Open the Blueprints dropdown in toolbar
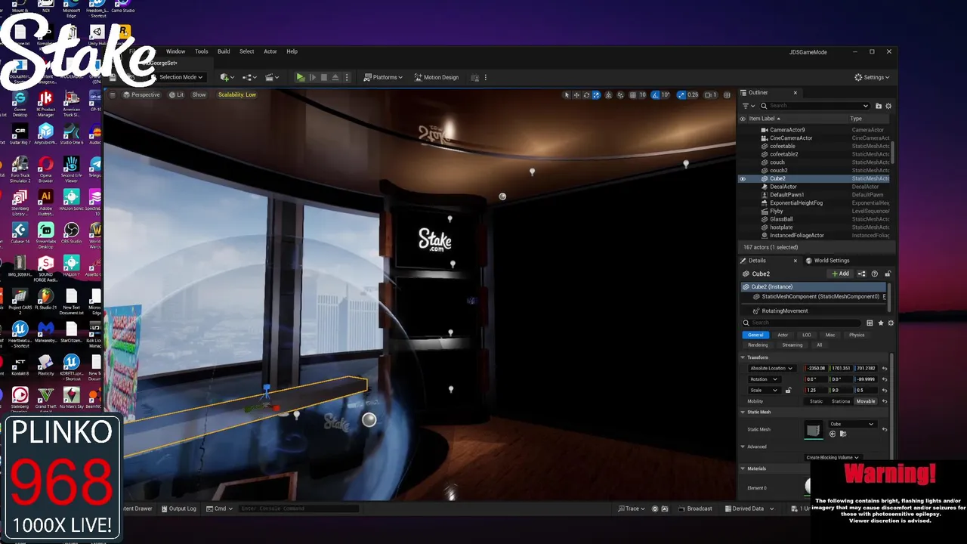Screen dimensions: 967x544 (249, 77)
